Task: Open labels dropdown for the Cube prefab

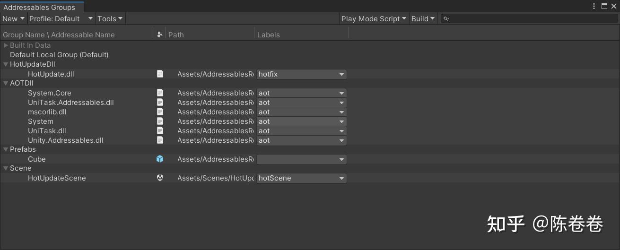Action: (302, 159)
